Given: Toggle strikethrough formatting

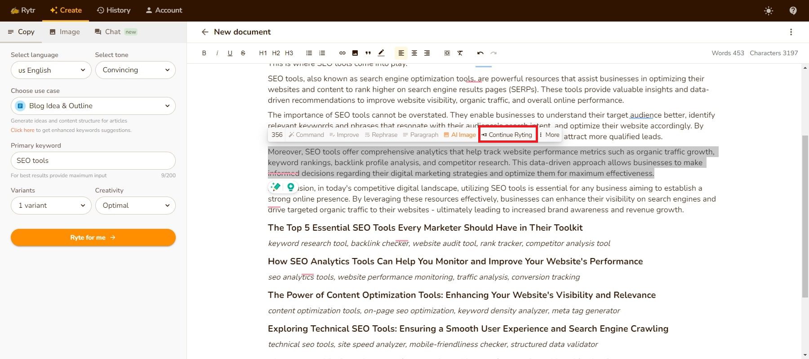Looking at the screenshot, I should (243, 53).
